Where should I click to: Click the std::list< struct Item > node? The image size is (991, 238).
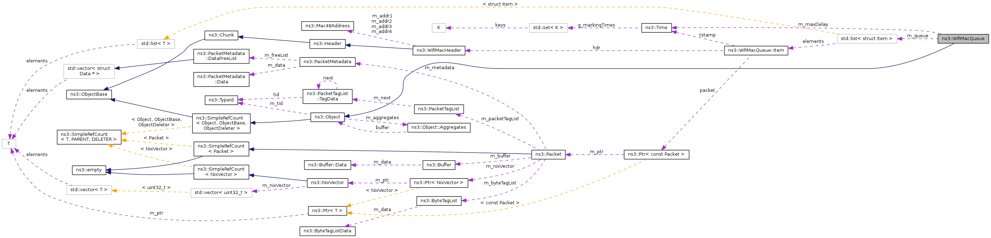coord(867,39)
